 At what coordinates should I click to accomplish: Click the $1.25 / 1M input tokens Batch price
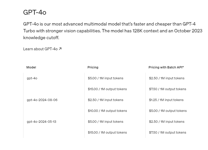coord(166,100)
